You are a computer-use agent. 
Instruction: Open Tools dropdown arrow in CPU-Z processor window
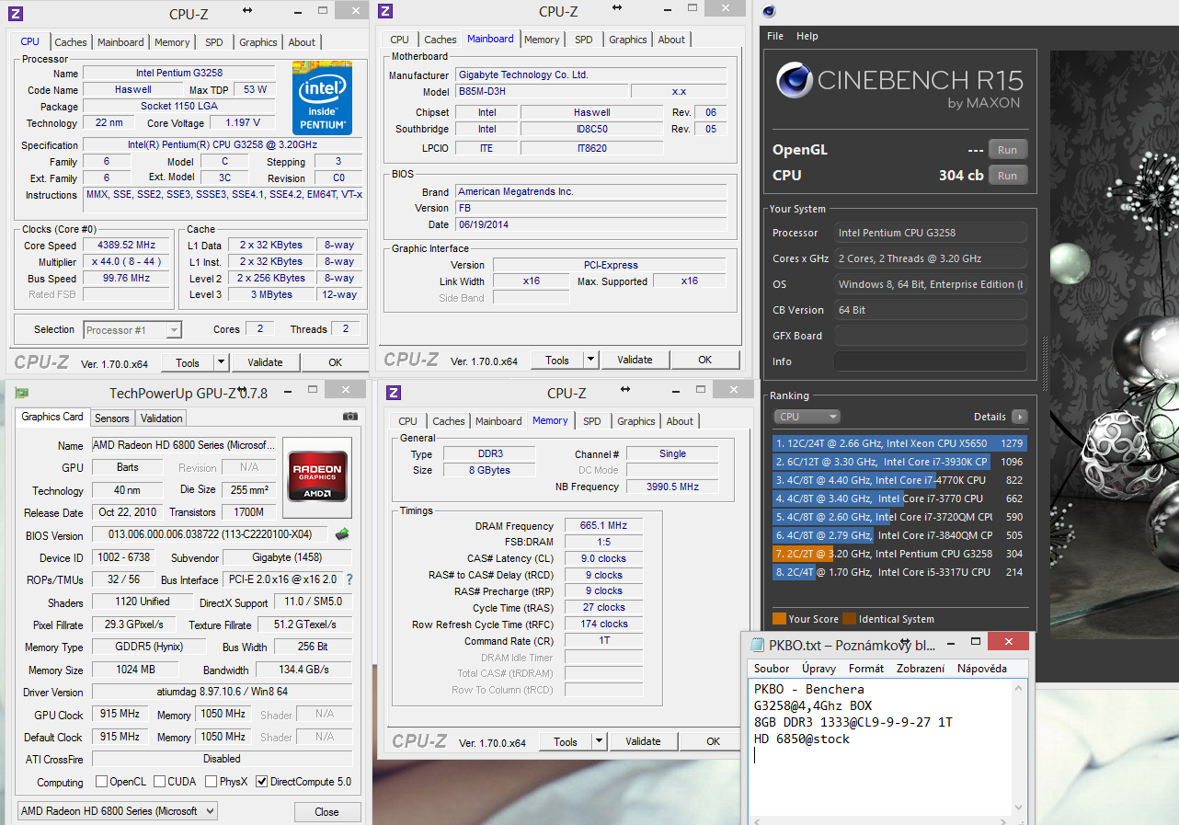220,362
